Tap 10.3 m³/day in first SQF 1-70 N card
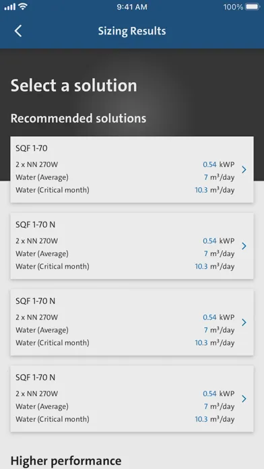 215,266
